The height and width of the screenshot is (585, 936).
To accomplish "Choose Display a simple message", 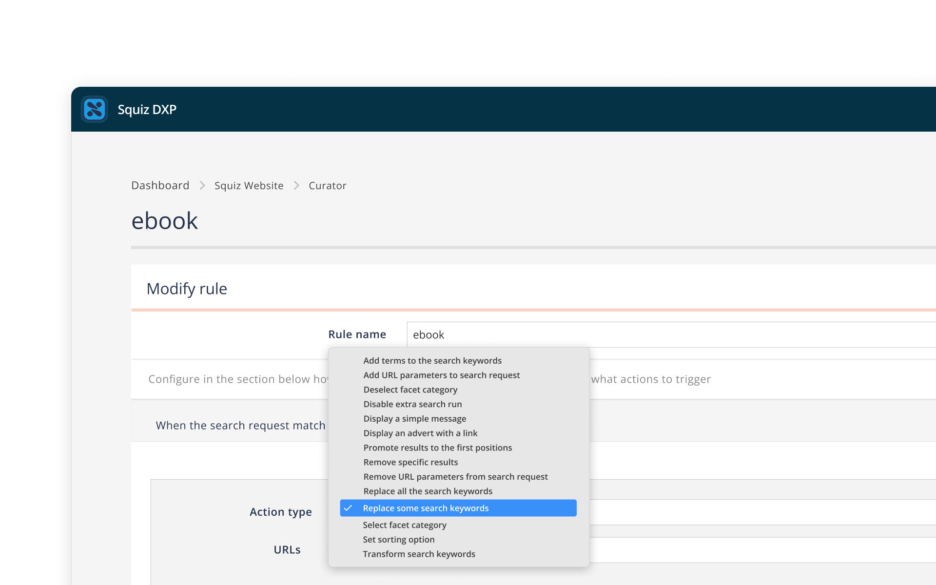I will click(414, 419).
